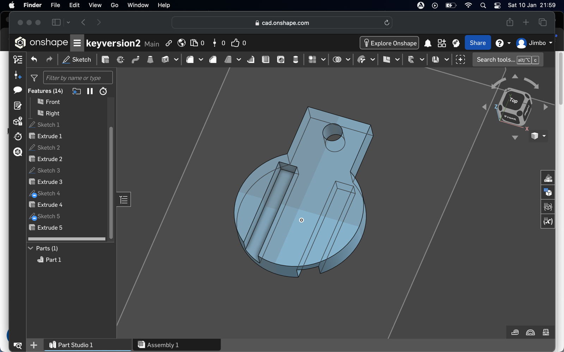
Task: Select the Revolve tool
Action: tap(121, 59)
